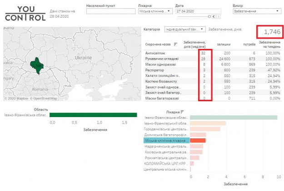Click the date slider handle
Viewport: 284px width, 191px height.
coord(209,16)
